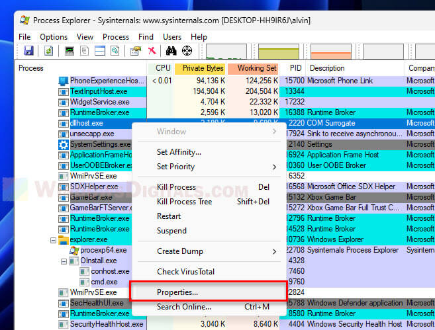Image resolution: width=435 pixels, height=330 pixels.
Task: Open the Process menu
Action: tap(116, 37)
